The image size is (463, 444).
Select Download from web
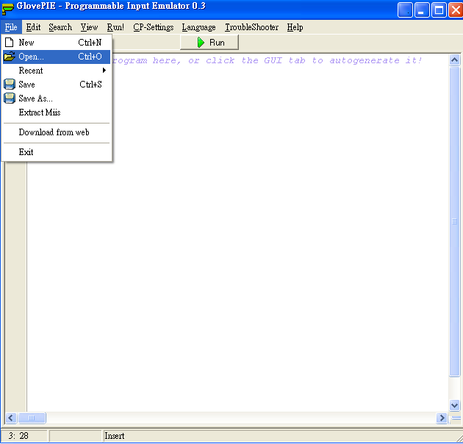pos(57,132)
